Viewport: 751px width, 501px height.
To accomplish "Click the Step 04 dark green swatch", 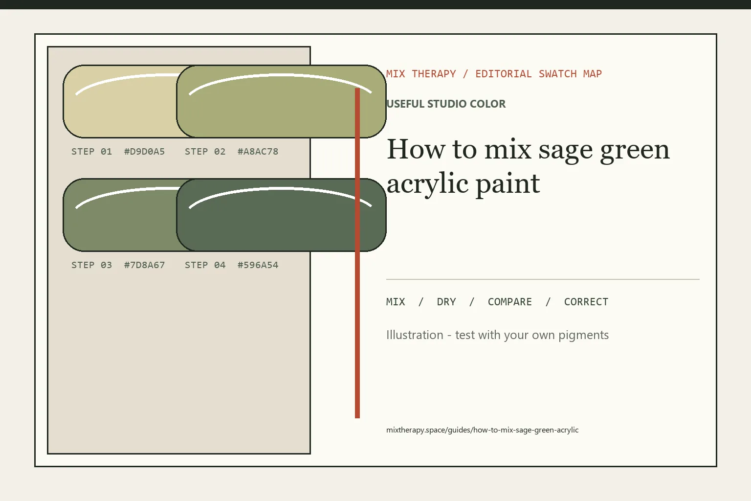I will tap(281, 215).
